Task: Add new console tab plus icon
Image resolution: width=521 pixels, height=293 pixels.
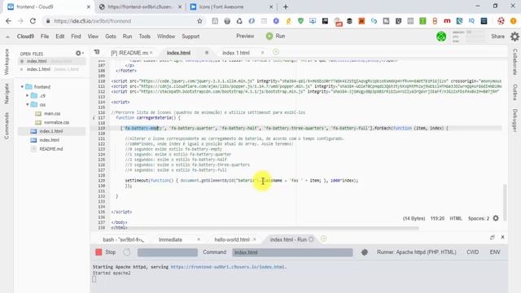Action: tap(323, 238)
